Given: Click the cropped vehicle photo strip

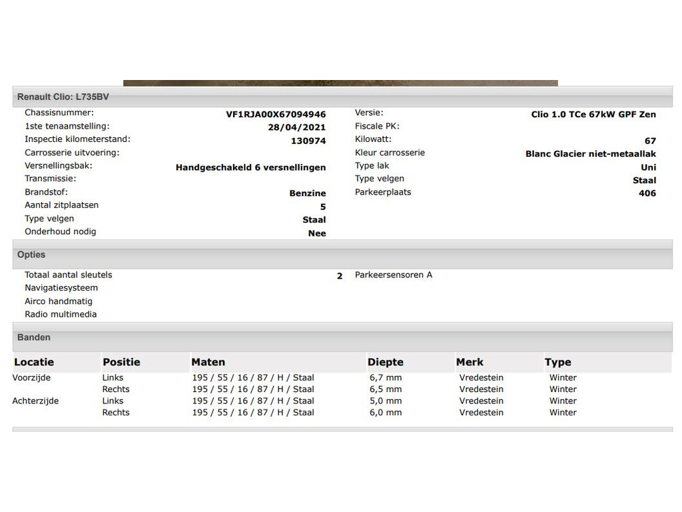Looking at the screenshot, I should 340,83.
